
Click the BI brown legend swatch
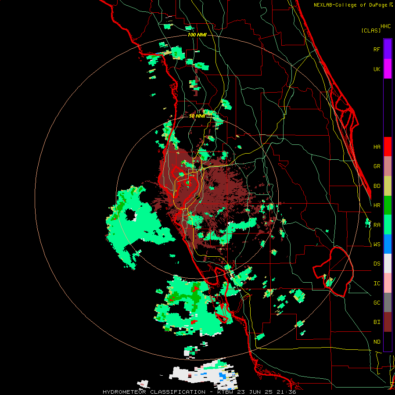tap(388, 322)
